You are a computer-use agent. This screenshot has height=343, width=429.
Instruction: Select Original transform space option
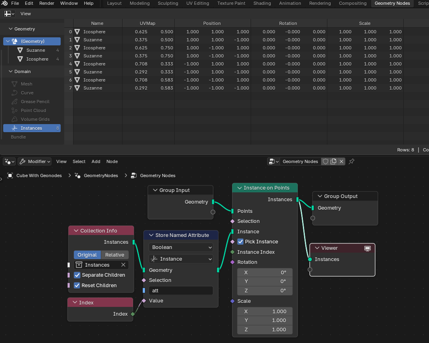pyautogui.click(x=87, y=255)
